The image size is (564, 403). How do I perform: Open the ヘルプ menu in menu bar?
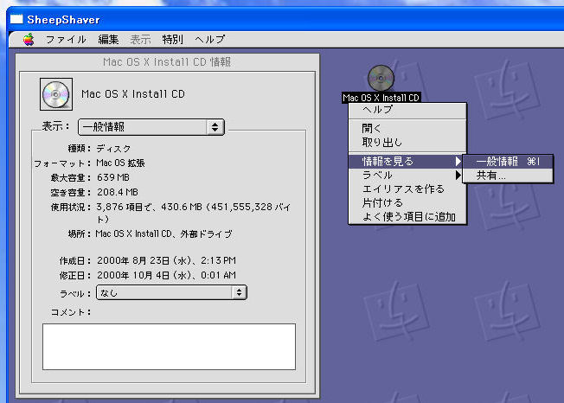[209, 39]
